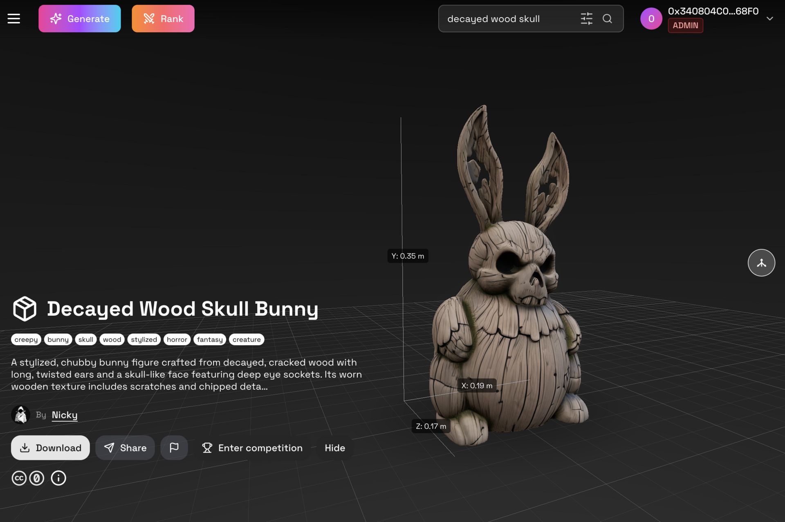785x522 pixels.
Task: Expand the wallet account dropdown chevron
Action: (x=770, y=18)
